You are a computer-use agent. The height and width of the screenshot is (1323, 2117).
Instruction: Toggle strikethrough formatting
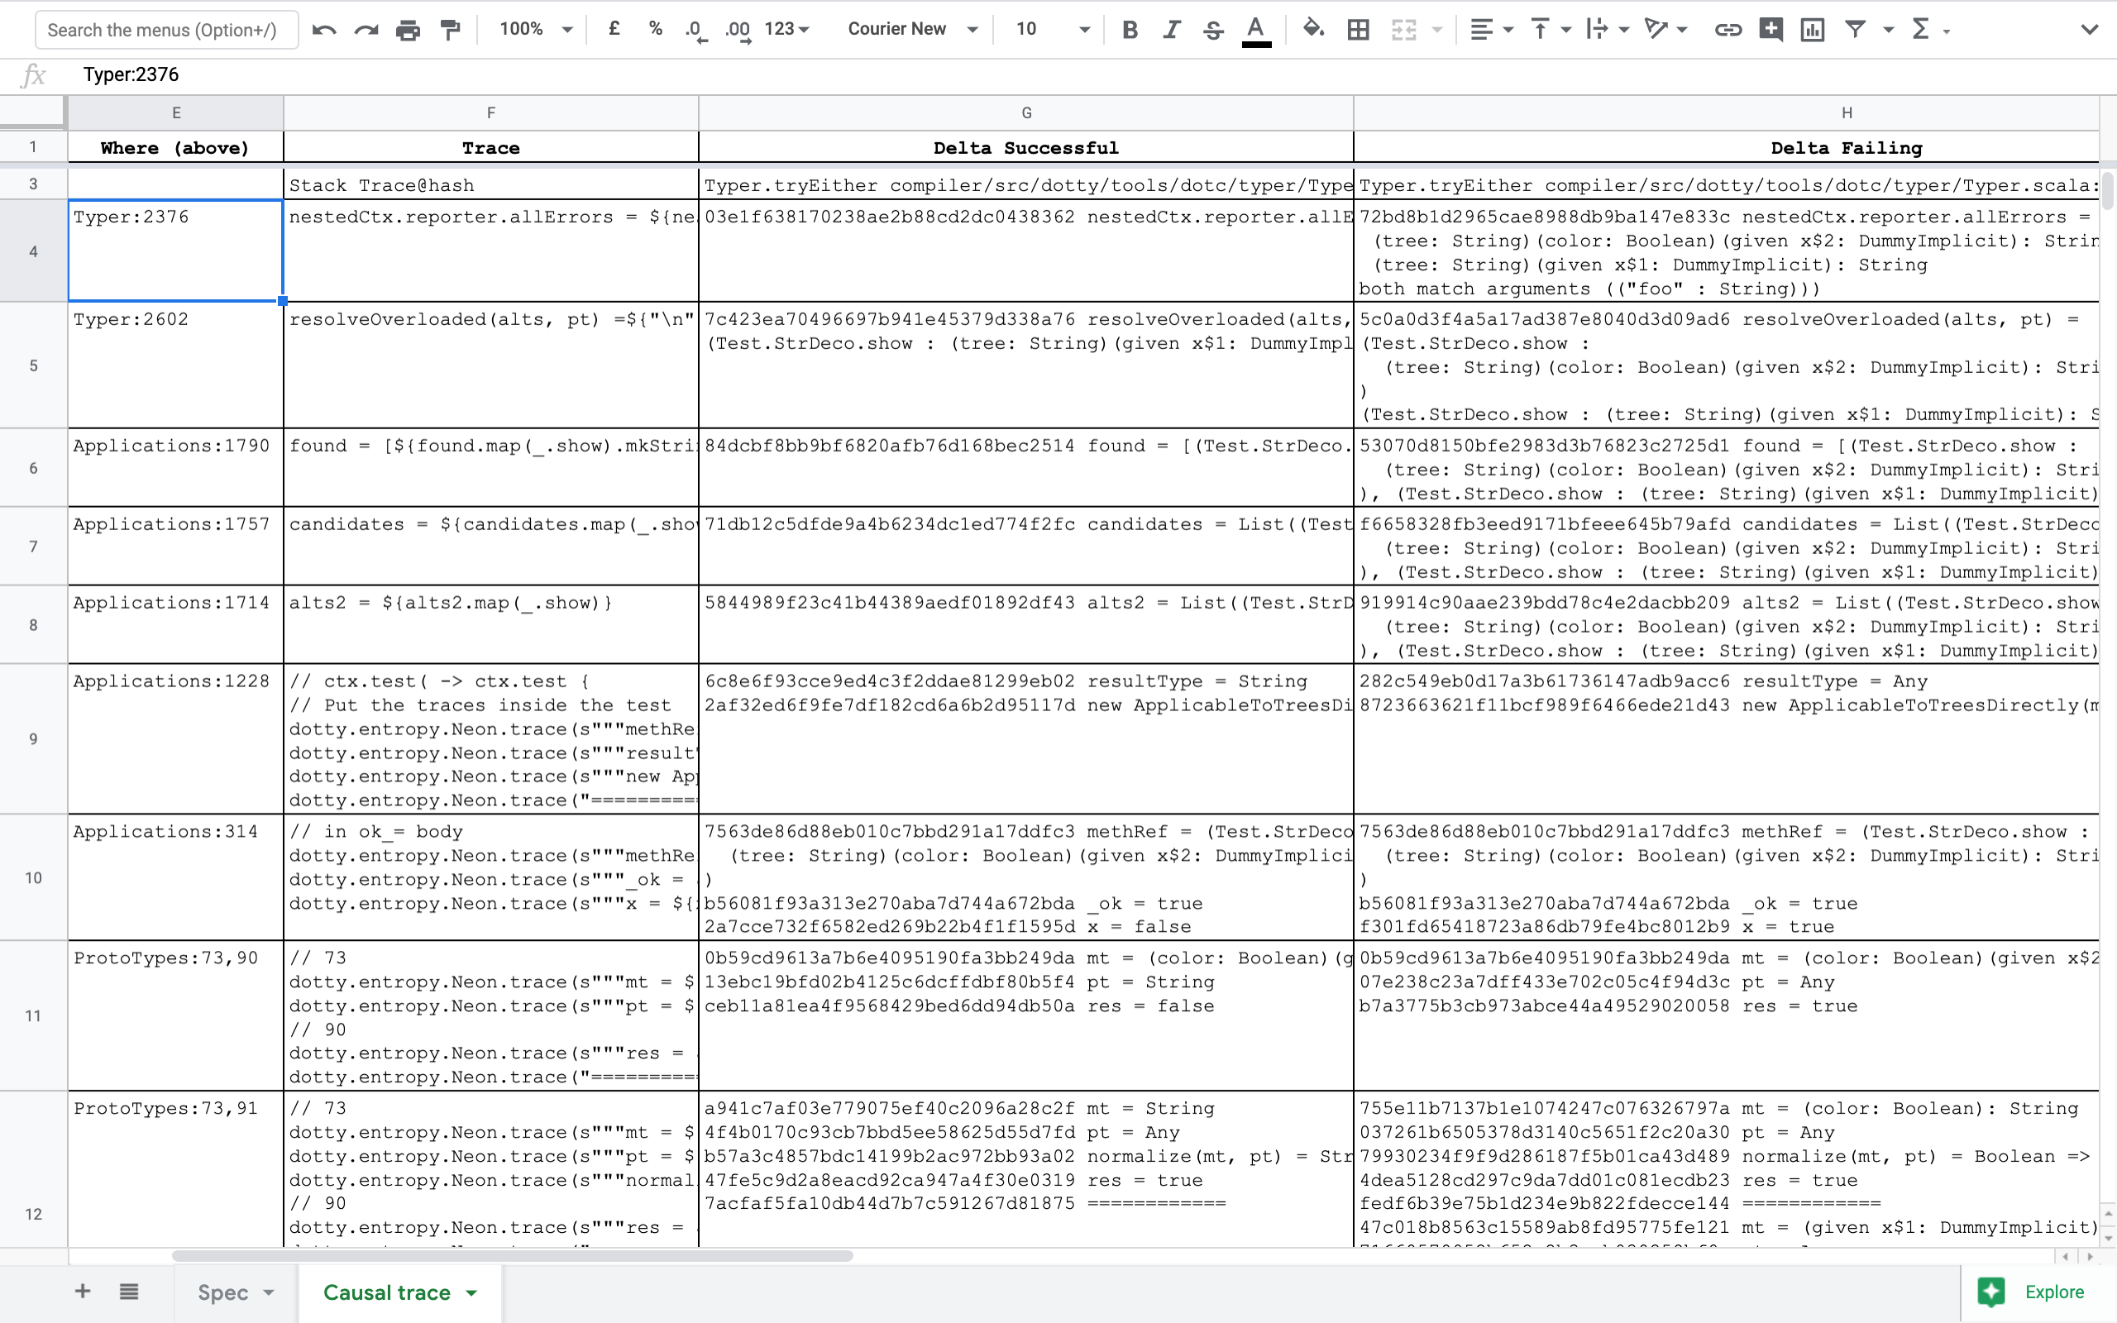[1212, 30]
